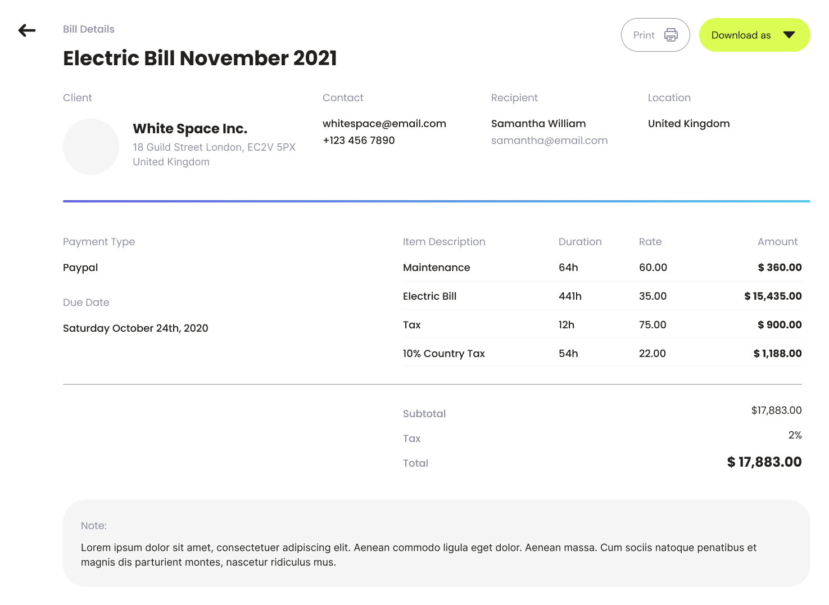Click the client avatar placeholder
829x605 pixels.
91,146
